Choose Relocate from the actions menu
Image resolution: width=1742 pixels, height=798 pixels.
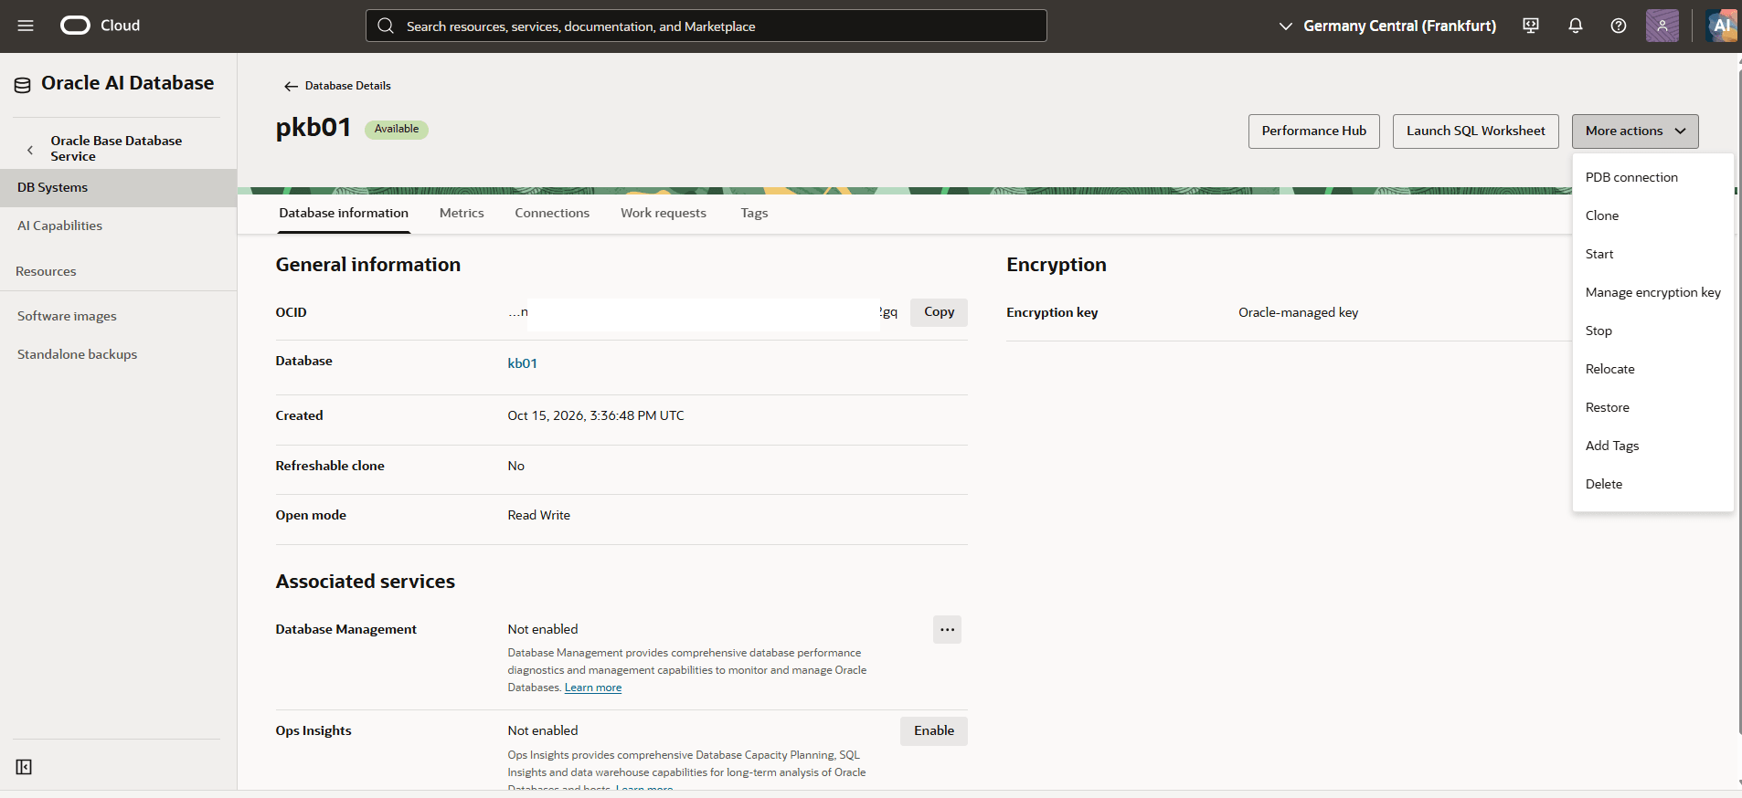coord(1652,369)
